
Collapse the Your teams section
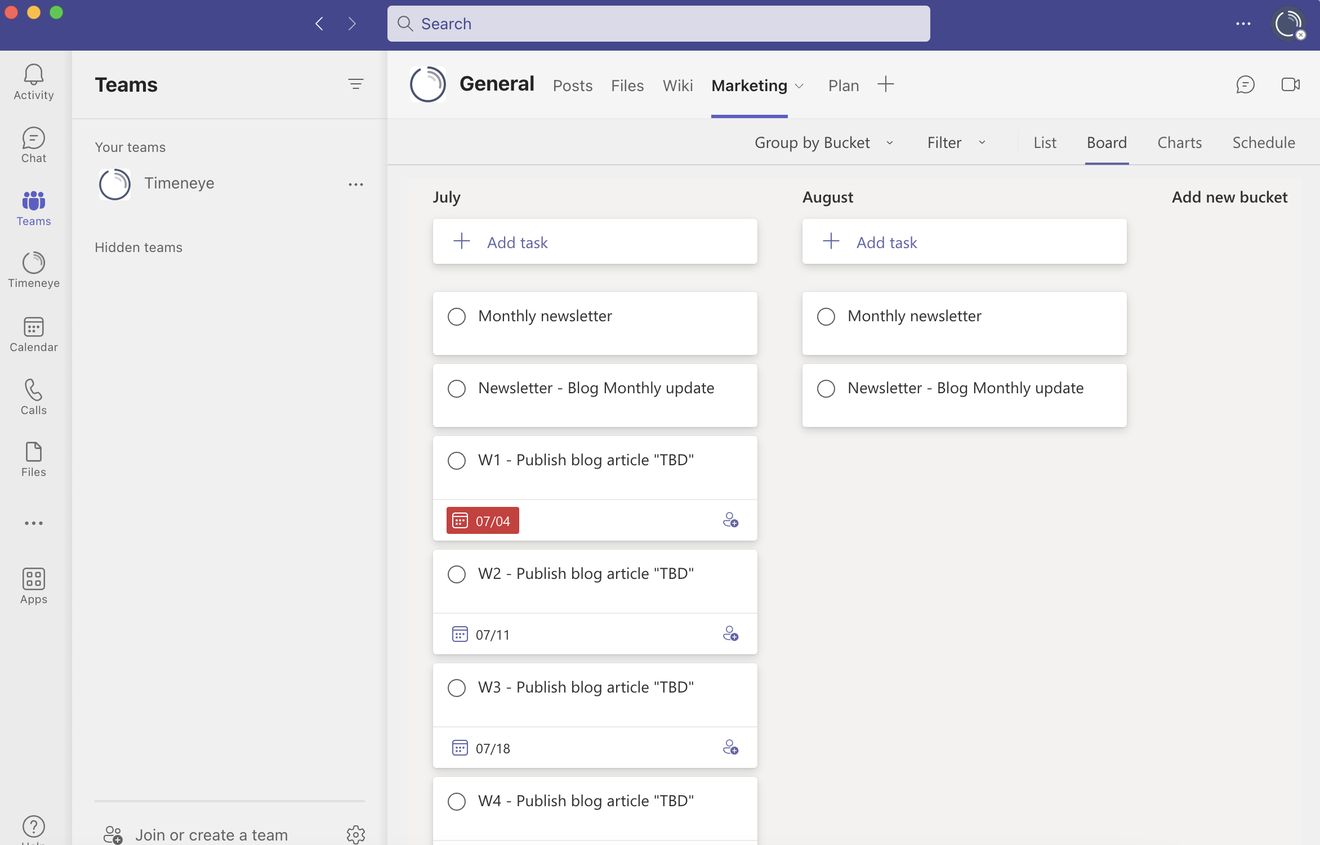pos(130,147)
